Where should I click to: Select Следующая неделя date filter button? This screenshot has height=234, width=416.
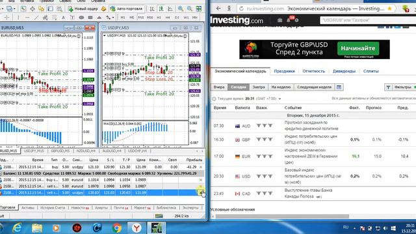pyautogui.click(x=314, y=87)
